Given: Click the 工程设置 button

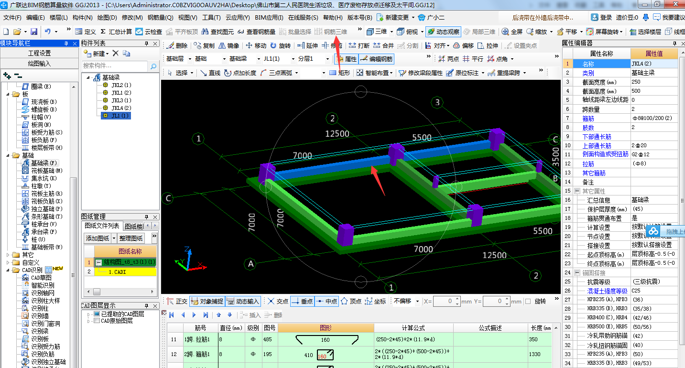Looking at the screenshot, I should 39,53.
